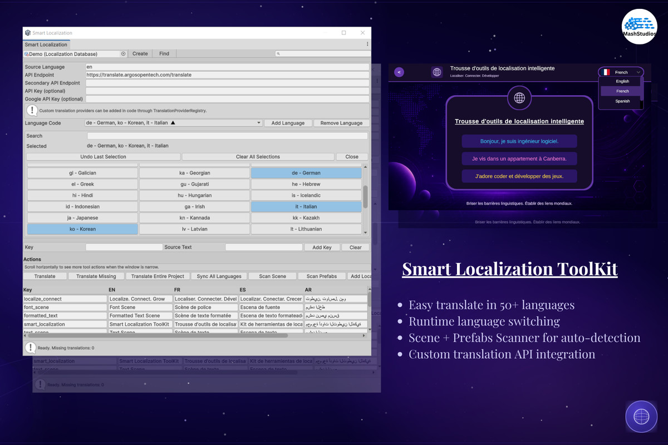Click the round globe badge at bottom right
668x445 pixels.
[641, 416]
